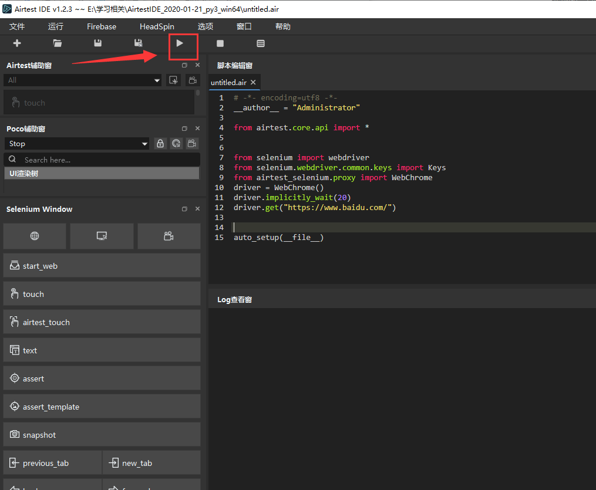Click the snapshot button
The image size is (596, 490).
coord(102,434)
